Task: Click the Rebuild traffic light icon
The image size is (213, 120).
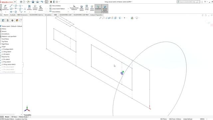Action: pyautogui.click(x=51, y=2)
